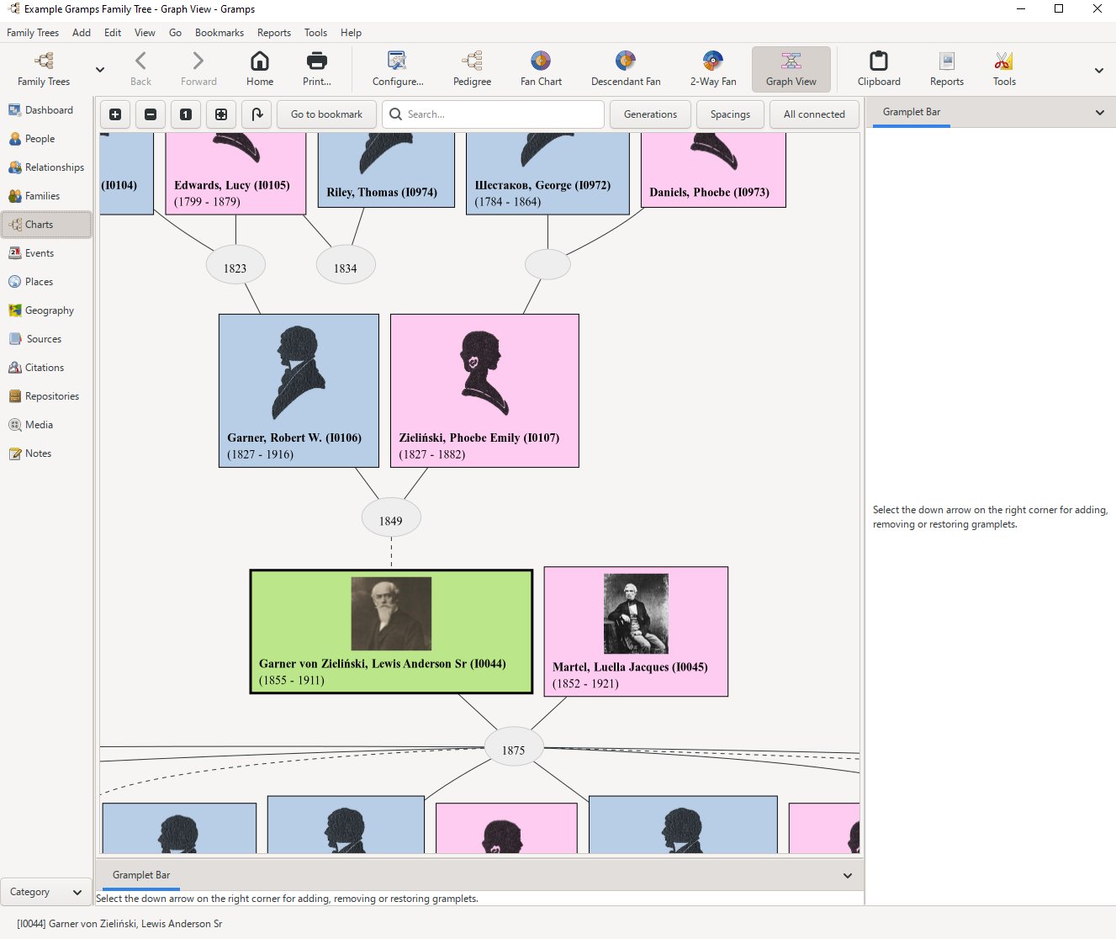Go Back in navigation history
This screenshot has height=939, width=1116.
(140, 69)
